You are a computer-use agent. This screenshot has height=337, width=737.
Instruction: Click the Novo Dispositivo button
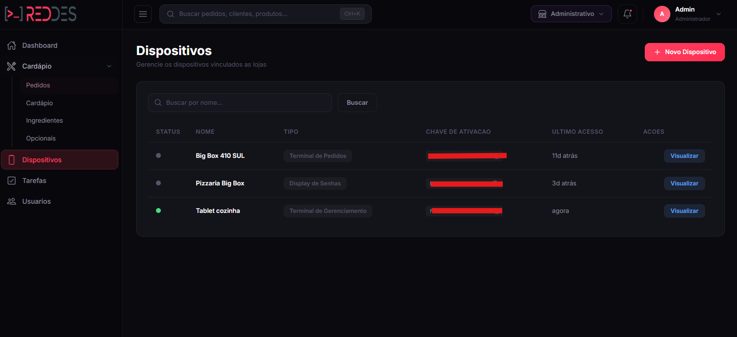pos(684,52)
